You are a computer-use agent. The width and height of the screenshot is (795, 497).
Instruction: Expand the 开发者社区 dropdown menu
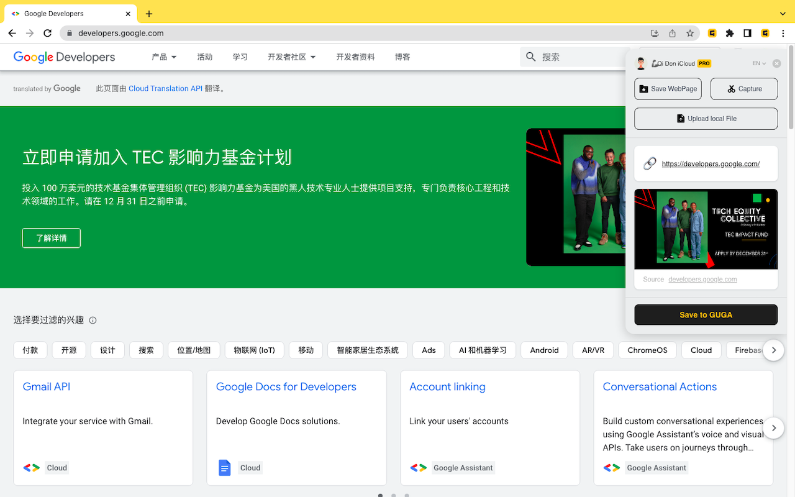pos(292,57)
